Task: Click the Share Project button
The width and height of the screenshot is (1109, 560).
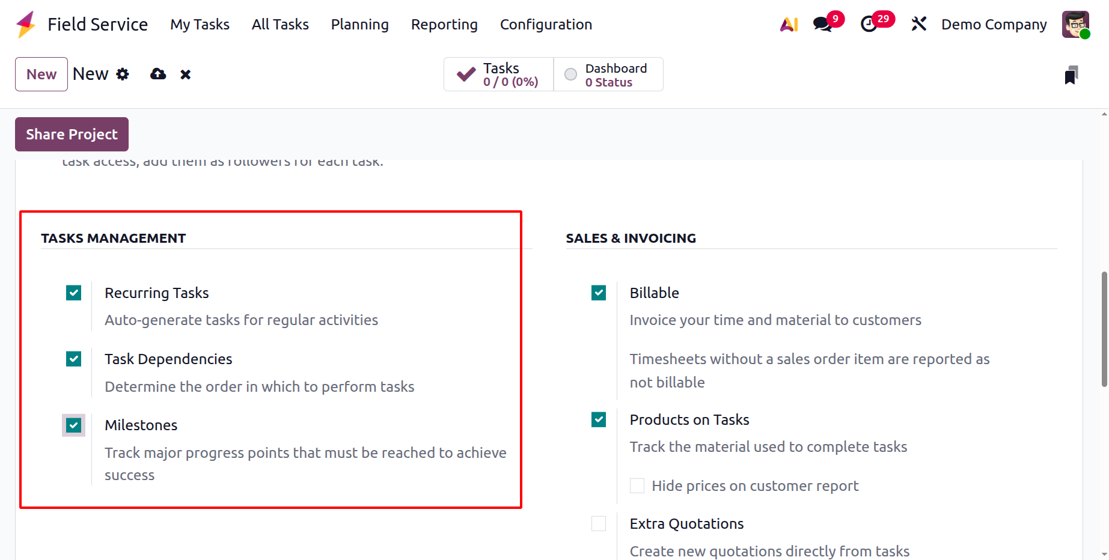Action: (72, 134)
